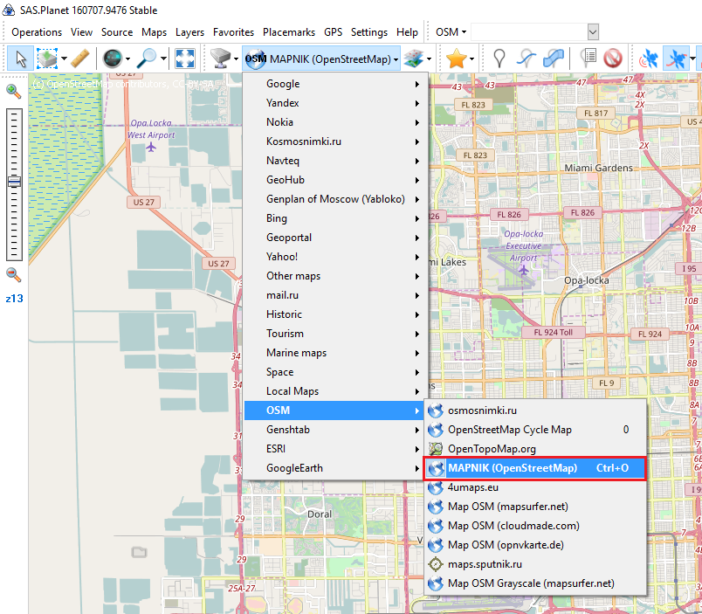The height and width of the screenshot is (614, 702).
Task: Open selection tool dropdown arrow
Action: (x=64, y=59)
